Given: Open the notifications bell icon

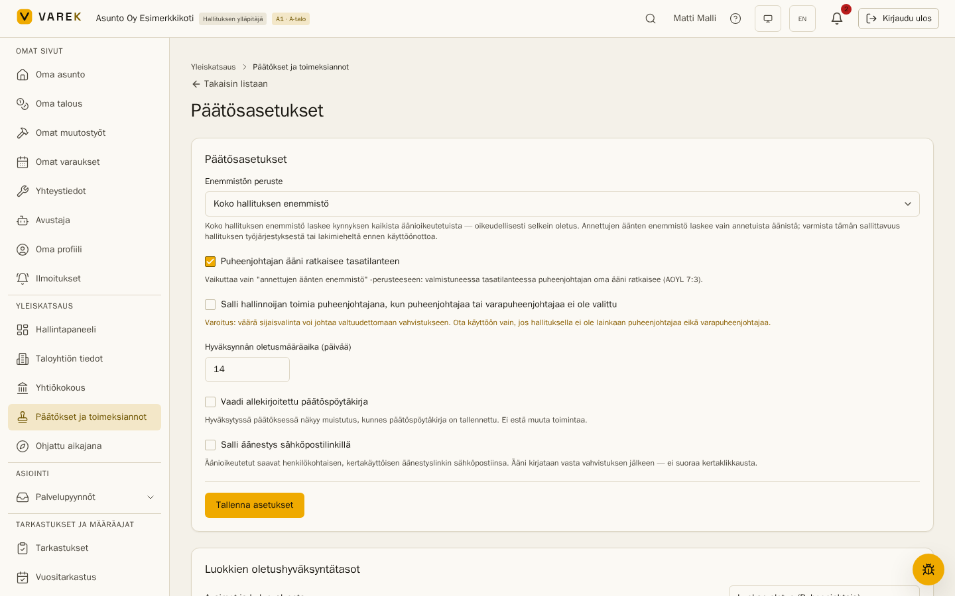Looking at the screenshot, I should click(x=837, y=19).
